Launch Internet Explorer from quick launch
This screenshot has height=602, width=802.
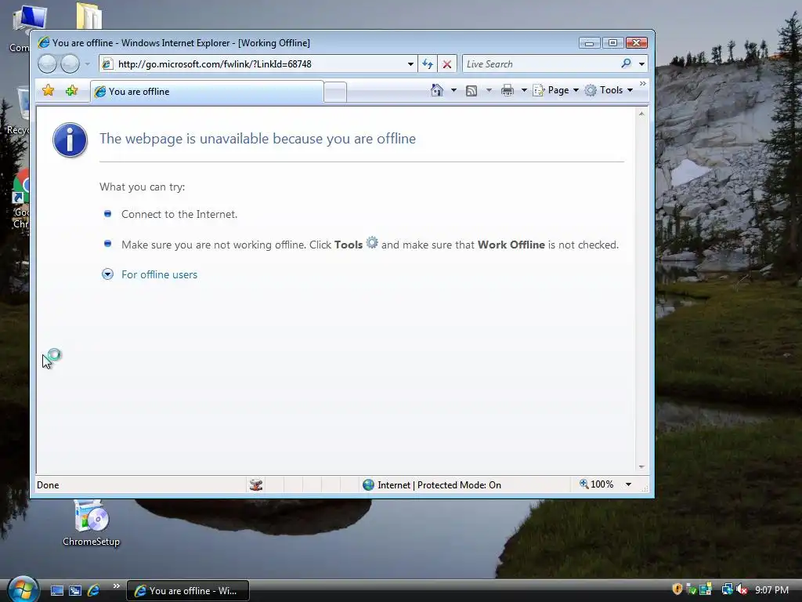(94, 591)
